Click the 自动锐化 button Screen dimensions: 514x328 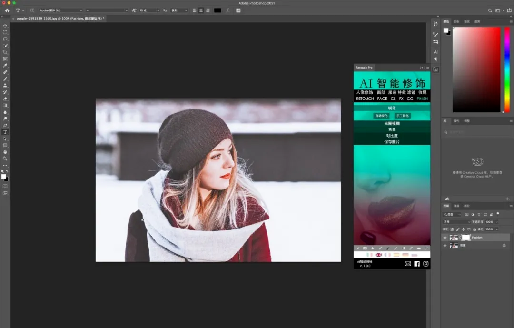(381, 116)
